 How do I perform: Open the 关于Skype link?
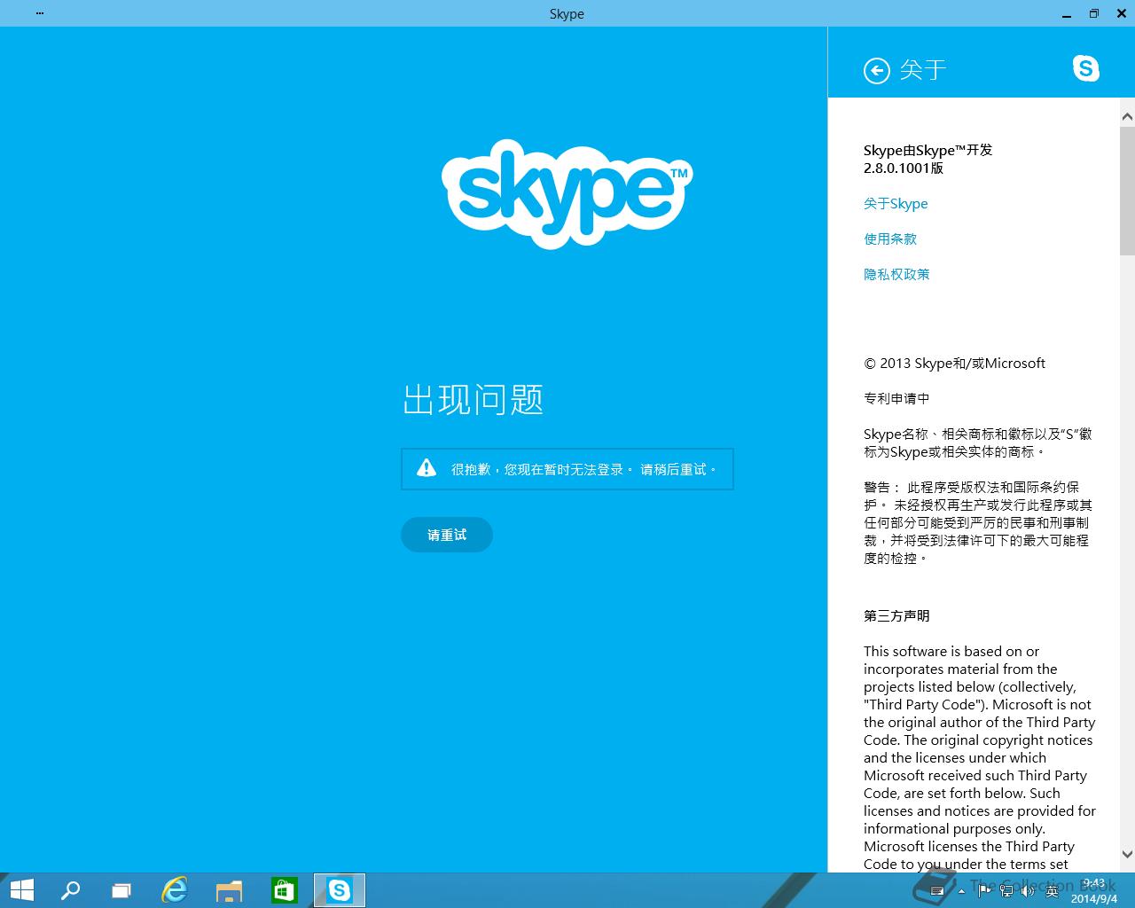point(896,204)
